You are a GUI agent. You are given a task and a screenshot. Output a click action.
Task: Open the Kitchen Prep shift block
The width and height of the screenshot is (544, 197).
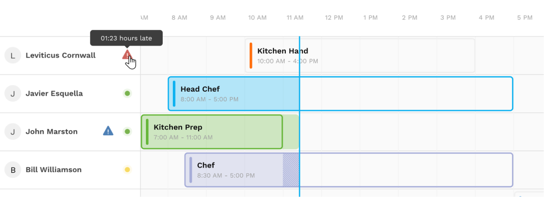click(212, 132)
